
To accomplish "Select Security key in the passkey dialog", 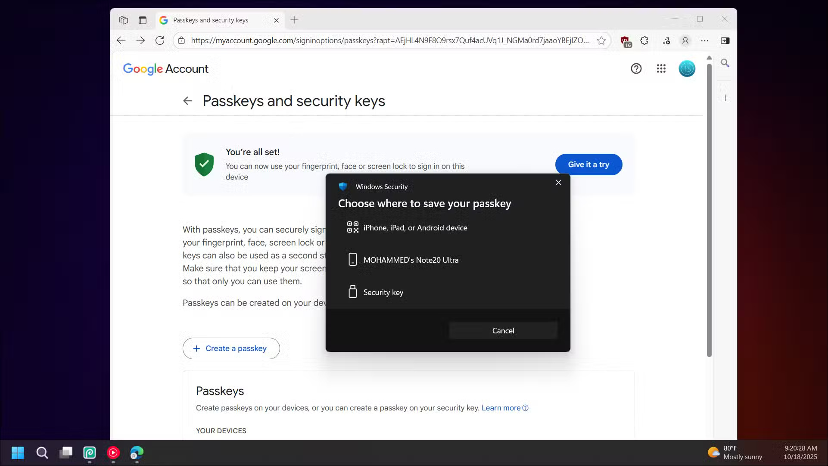I will 383,292.
